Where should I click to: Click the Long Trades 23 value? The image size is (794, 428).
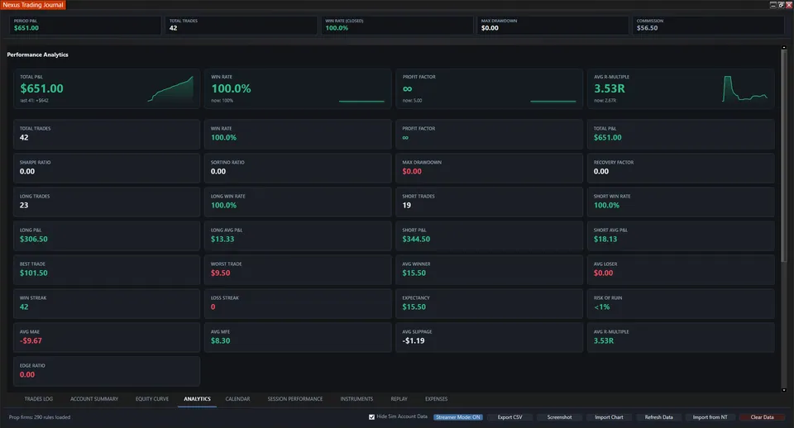click(24, 205)
